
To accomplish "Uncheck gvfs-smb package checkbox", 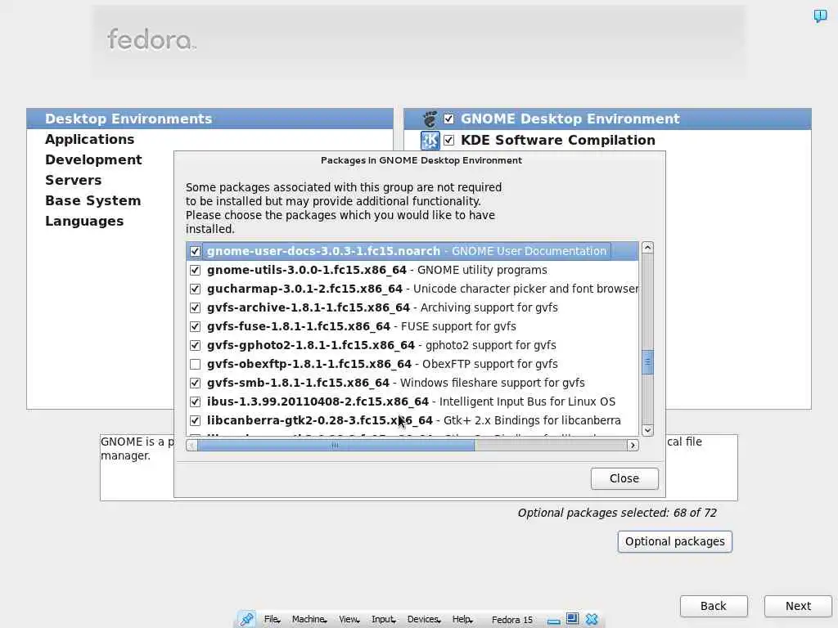I will tap(195, 383).
